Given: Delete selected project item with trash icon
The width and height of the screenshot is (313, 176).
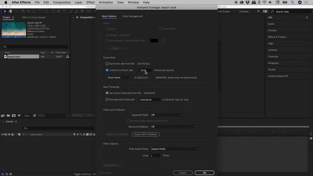Looking at the screenshot, I should [x=35, y=115].
